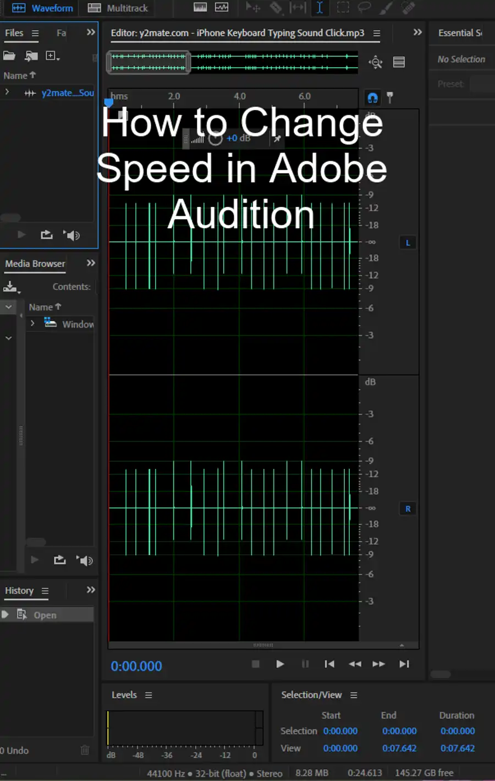Click Insert into Multitrack in Files panel
Image resolution: width=495 pixels, height=781 pixels.
click(x=47, y=235)
